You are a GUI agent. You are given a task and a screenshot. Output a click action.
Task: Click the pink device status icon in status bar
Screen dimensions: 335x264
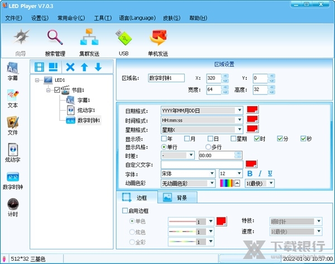[x=4, y=258]
